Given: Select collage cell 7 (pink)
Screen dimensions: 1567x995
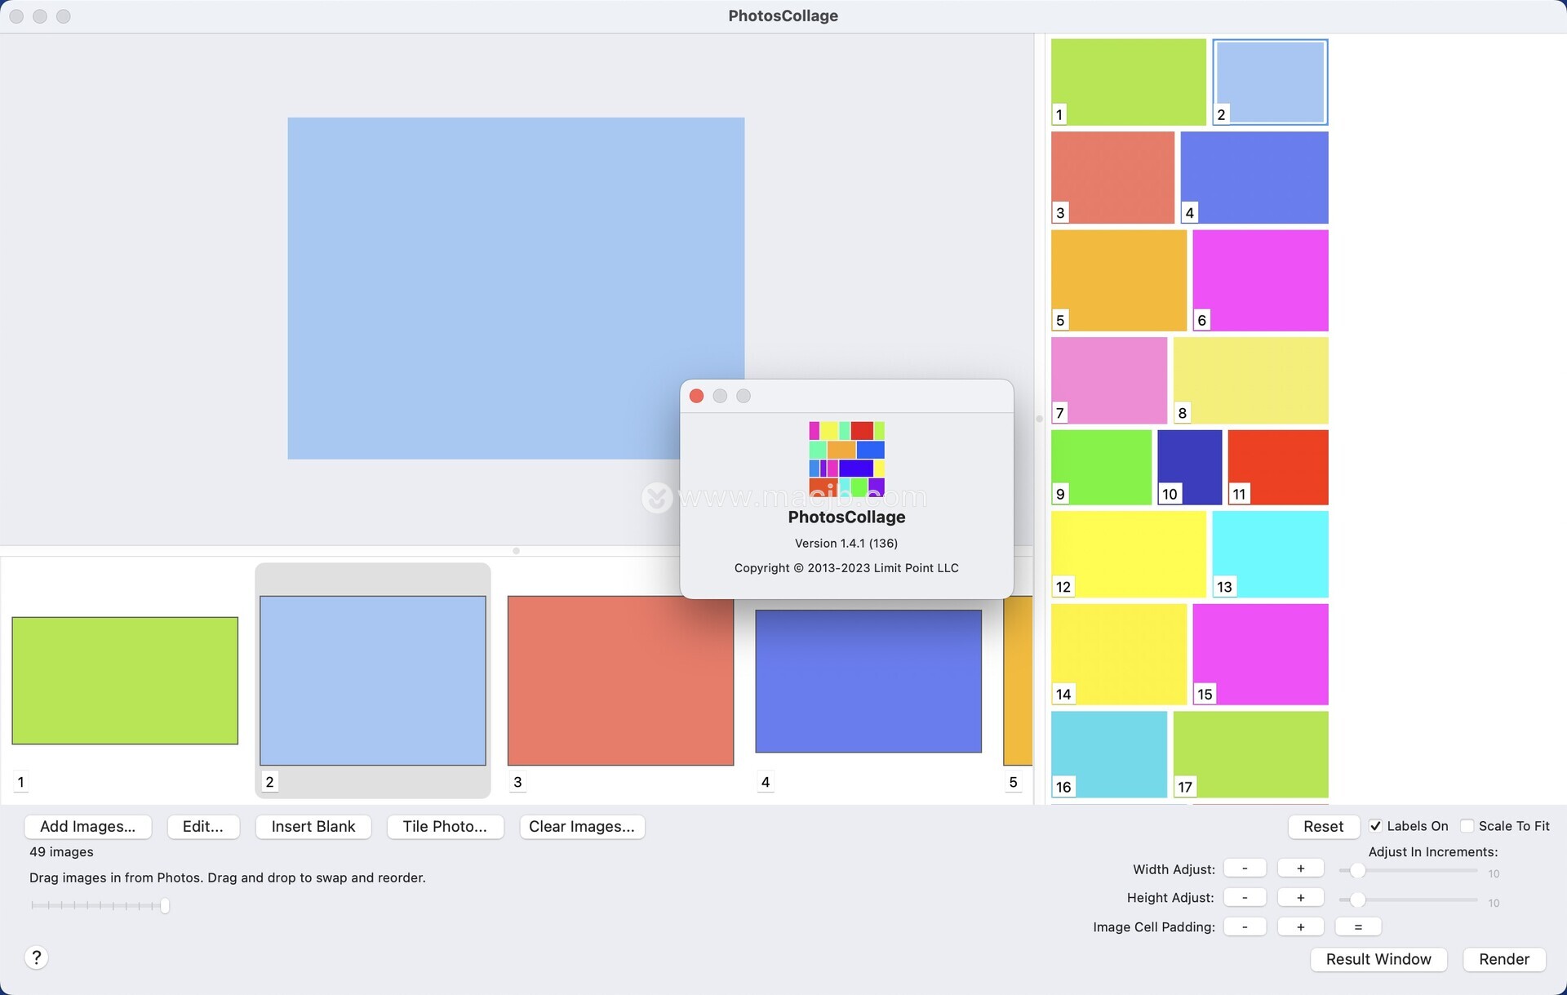Looking at the screenshot, I should [1109, 380].
